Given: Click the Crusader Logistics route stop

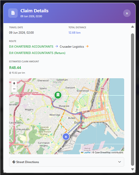Looking at the screenshot, I should coord(72,47).
